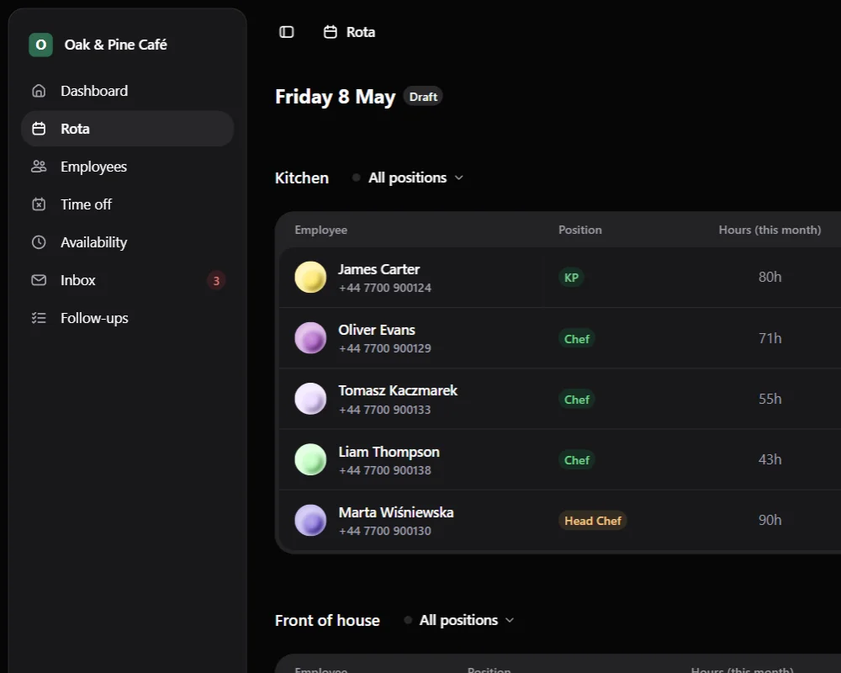Viewport: 841px width, 673px height.
Task: Click the Inbox envelope icon
Action: (x=39, y=280)
